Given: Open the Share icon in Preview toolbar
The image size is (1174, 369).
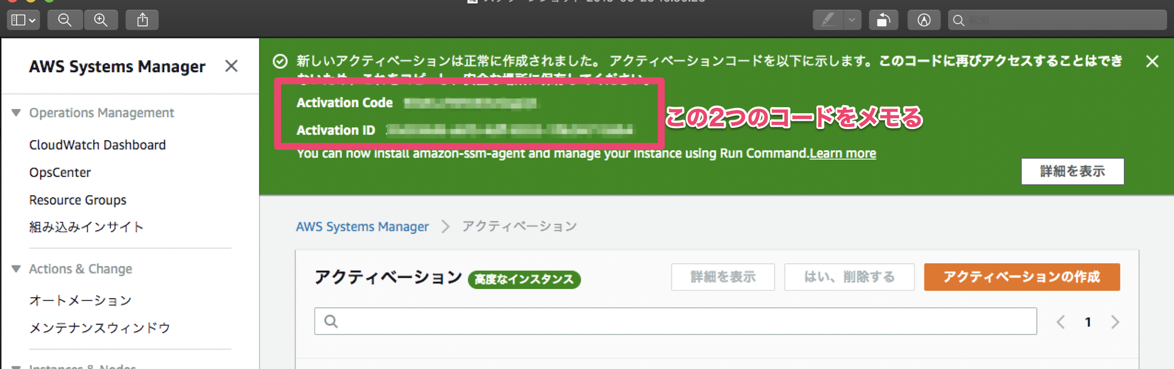Looking at the screenshot, I should point(142,20).
